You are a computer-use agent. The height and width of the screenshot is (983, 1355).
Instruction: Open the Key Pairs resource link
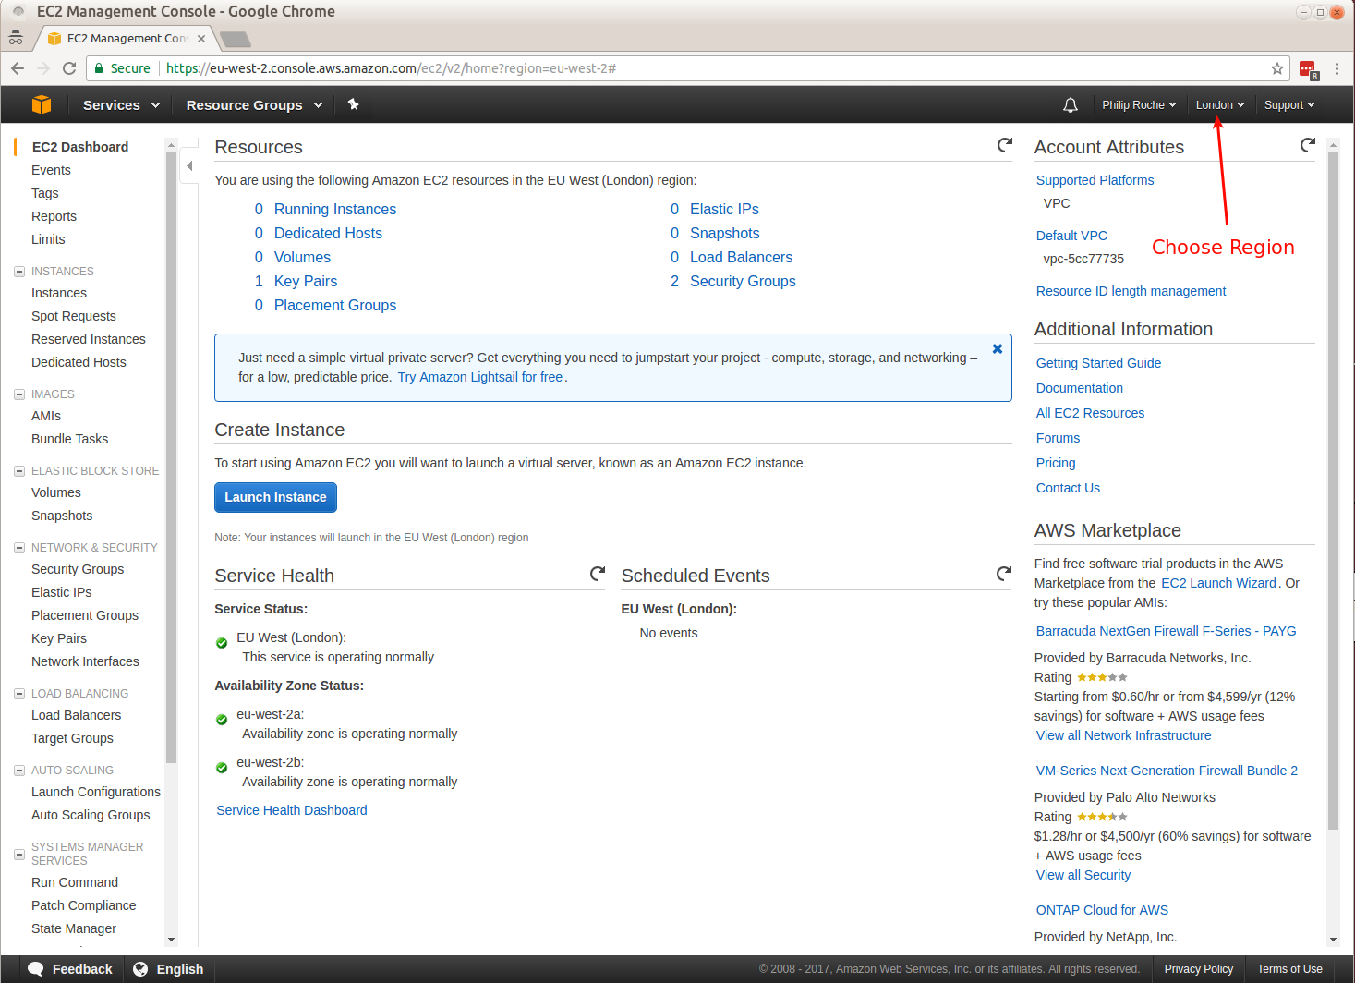(x=306, y=281)
